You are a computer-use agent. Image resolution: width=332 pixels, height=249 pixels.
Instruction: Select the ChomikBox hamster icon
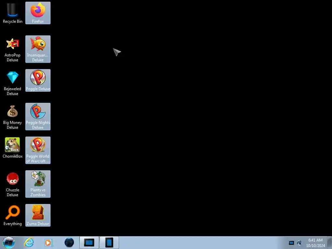[13, 148]
